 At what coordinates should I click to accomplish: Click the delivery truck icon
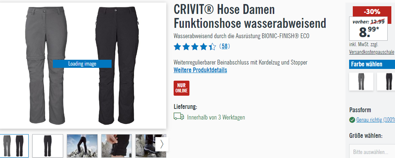[x=179, y=117]
